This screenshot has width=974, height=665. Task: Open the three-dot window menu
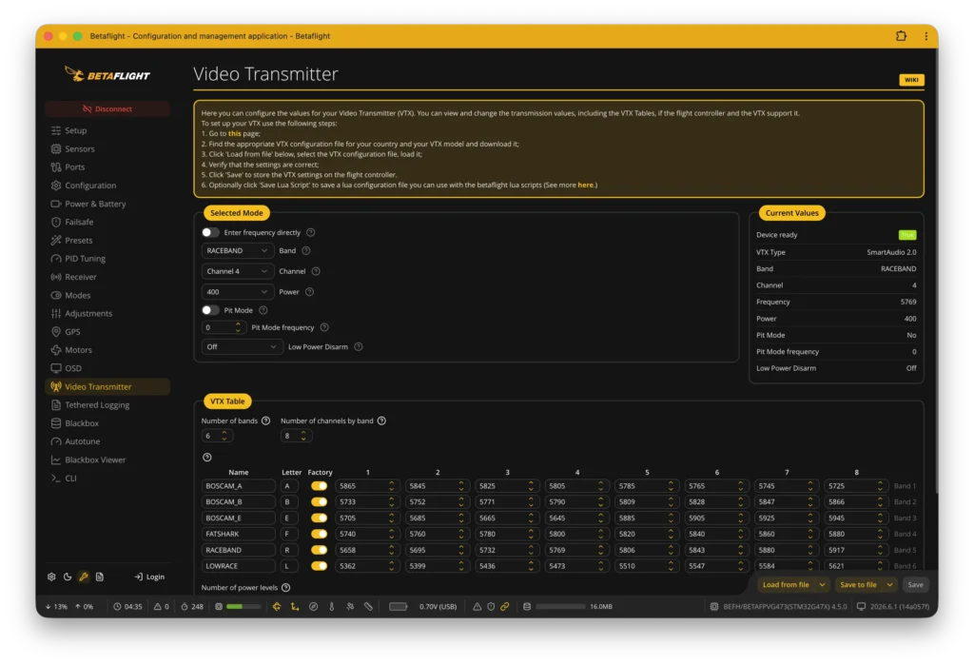[926, 36]
